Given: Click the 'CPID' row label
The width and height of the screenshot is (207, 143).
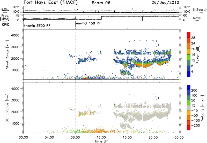Looking at the screenshot, I should pyautogui.click(x=6, y=25).
